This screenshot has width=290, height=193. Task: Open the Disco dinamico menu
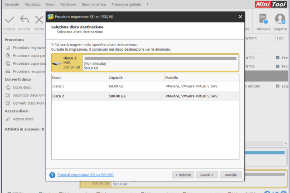(x=94, y=4)
